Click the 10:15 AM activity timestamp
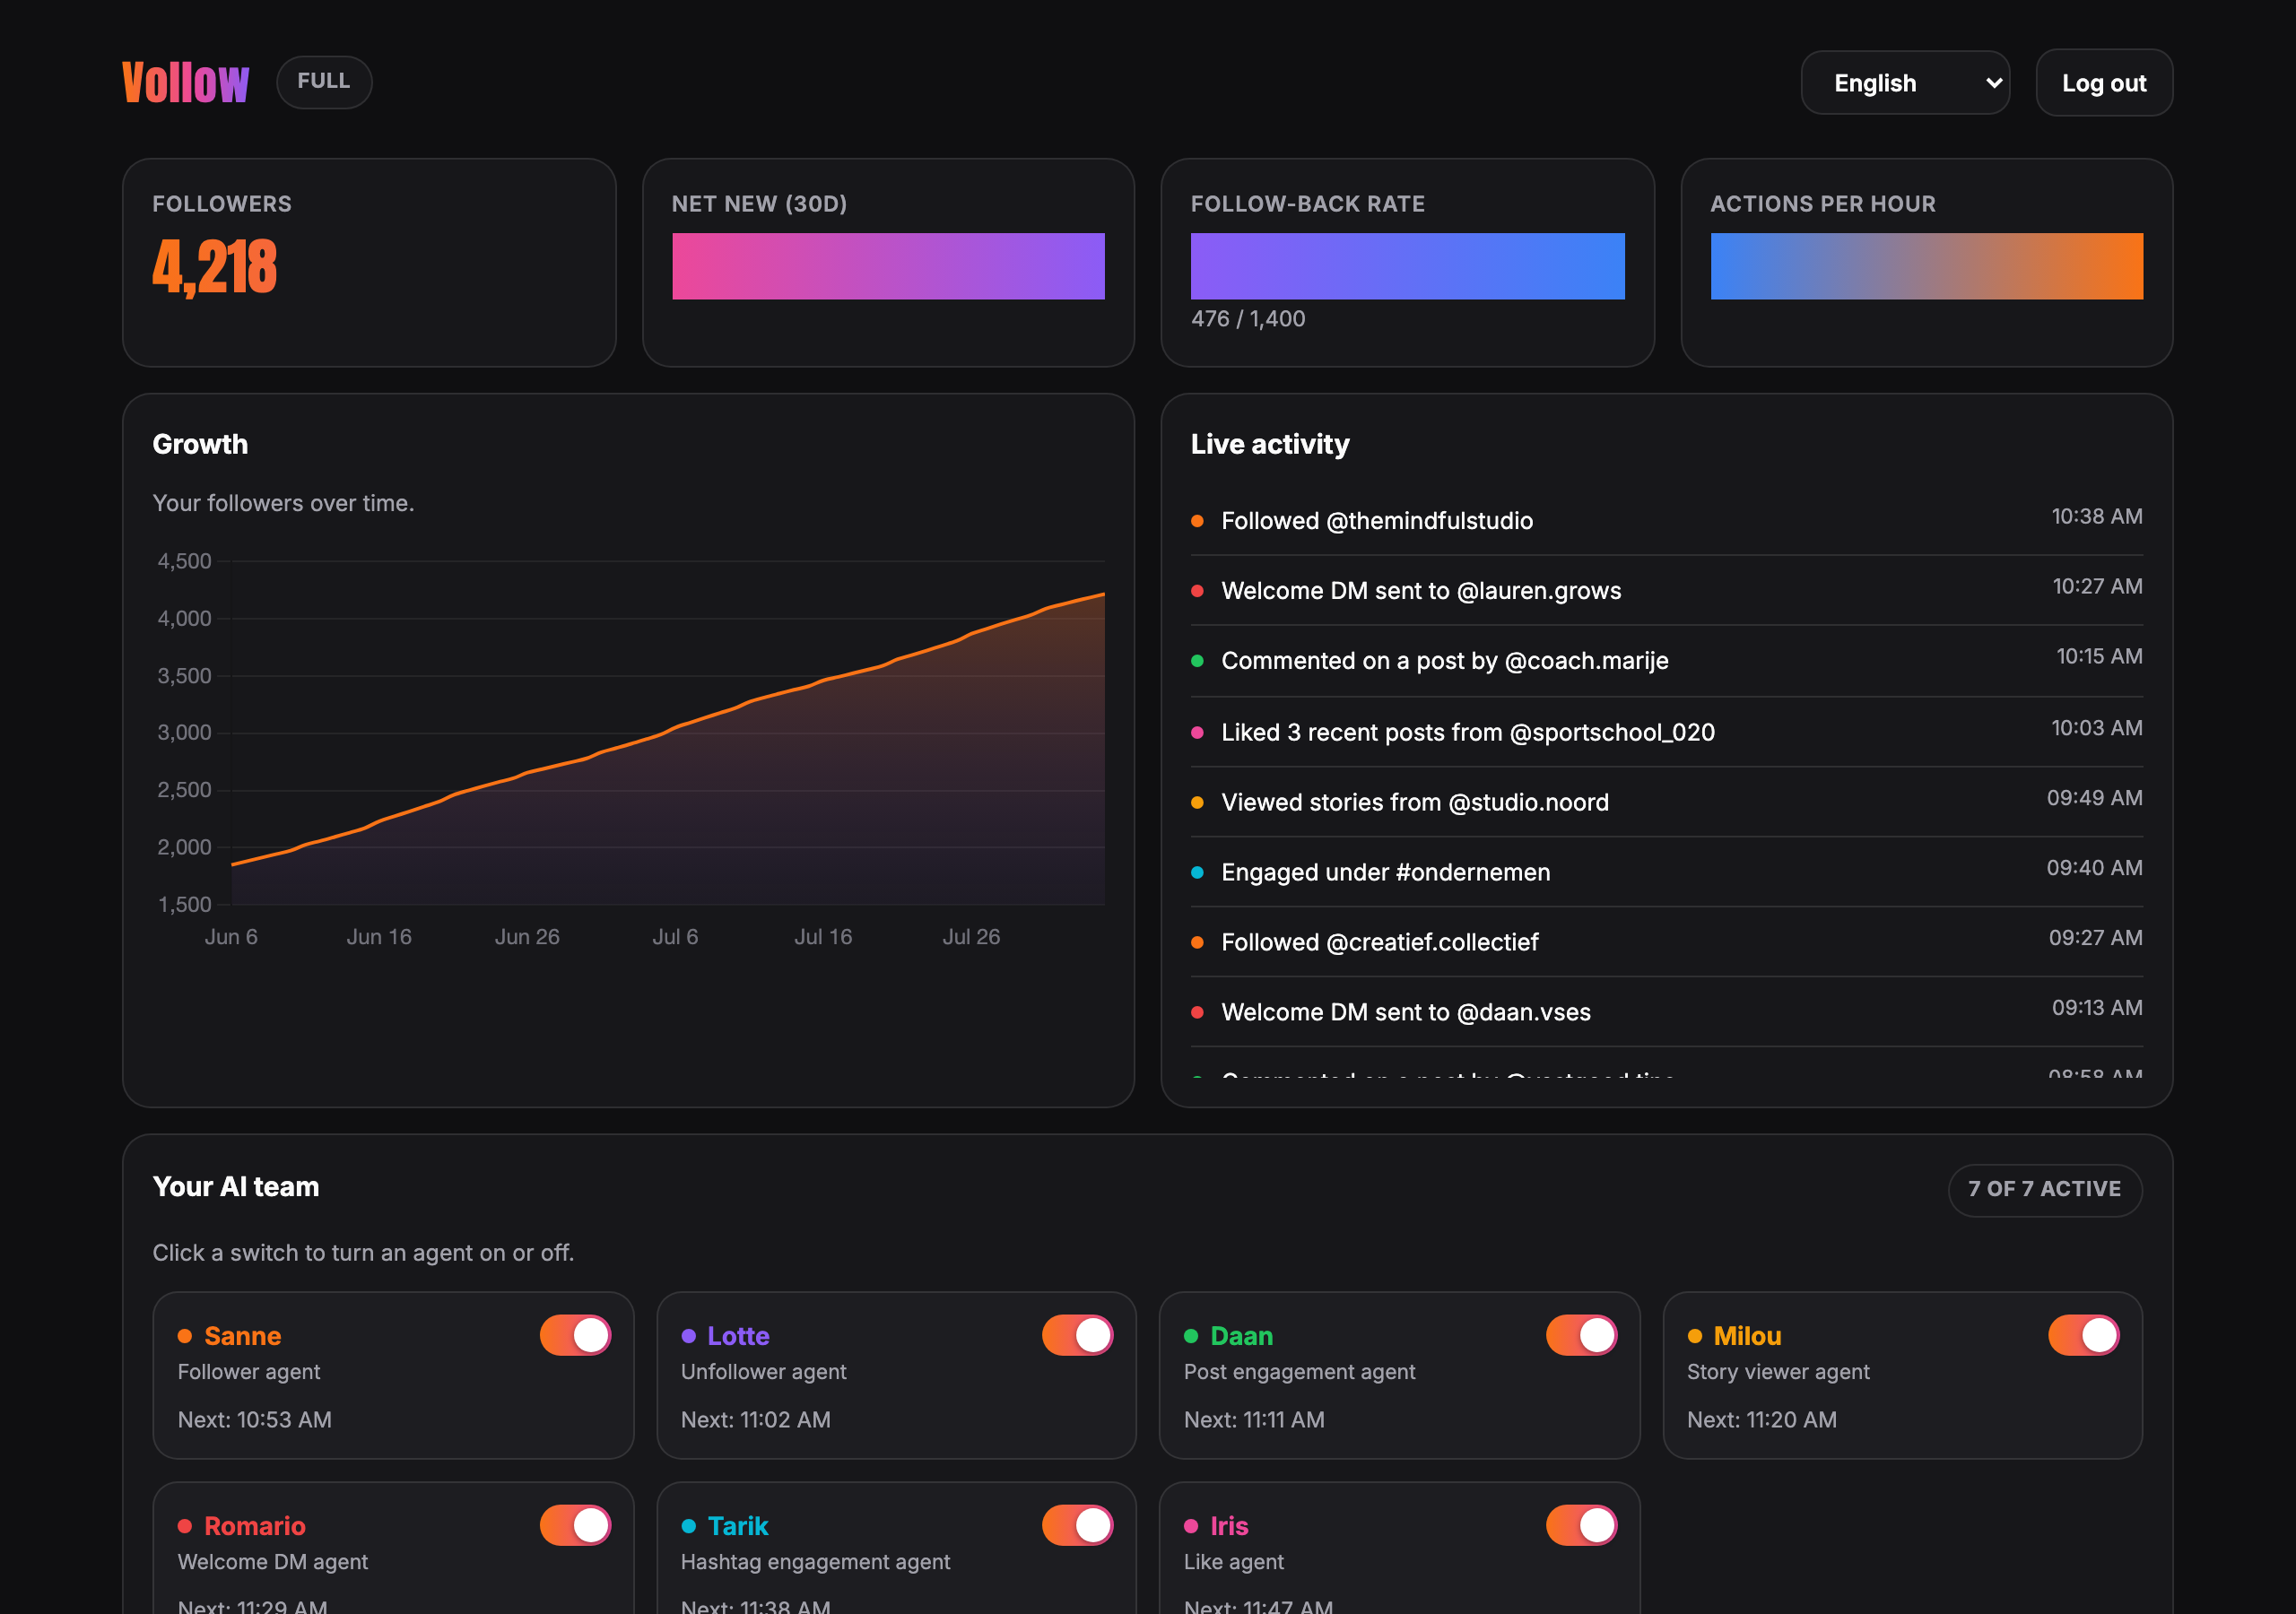The height and width of the screenshot is (1614, 2296). [2099, 656]
